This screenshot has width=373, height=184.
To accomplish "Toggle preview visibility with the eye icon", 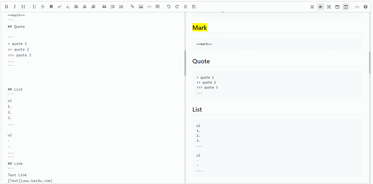I will tap(321, 7).
